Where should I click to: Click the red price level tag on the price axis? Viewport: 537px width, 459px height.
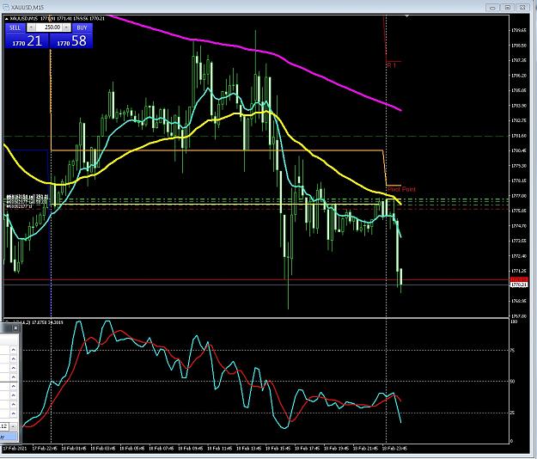coord(518,279)
